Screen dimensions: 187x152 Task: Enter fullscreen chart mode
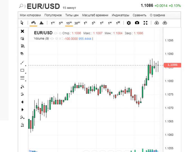click(145, 23)
